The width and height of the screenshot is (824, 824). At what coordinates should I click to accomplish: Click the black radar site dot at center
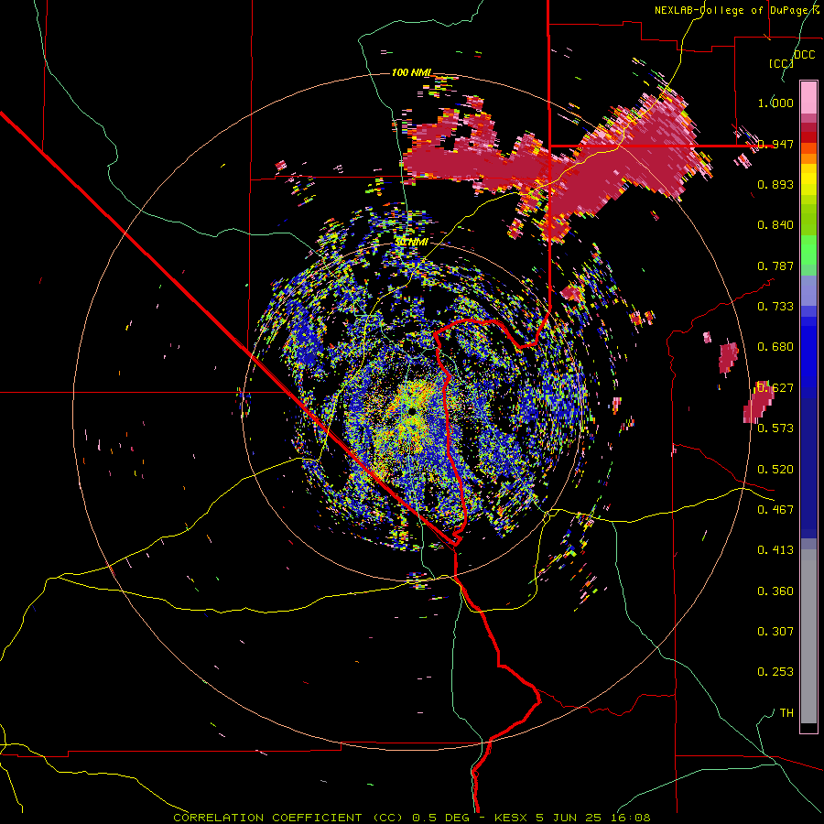pos(413,411)
